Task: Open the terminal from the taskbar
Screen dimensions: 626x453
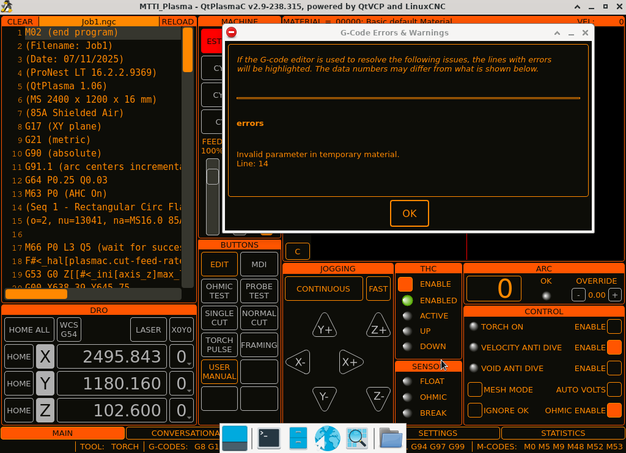Action: click(269, 438)
